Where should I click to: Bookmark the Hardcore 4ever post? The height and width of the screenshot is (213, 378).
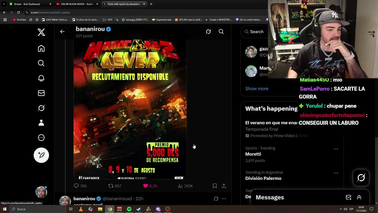tap(215, 186)
